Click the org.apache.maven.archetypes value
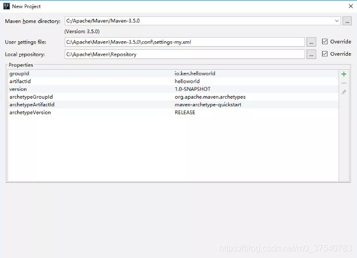 pyautogui.click(x=210, y=97)
